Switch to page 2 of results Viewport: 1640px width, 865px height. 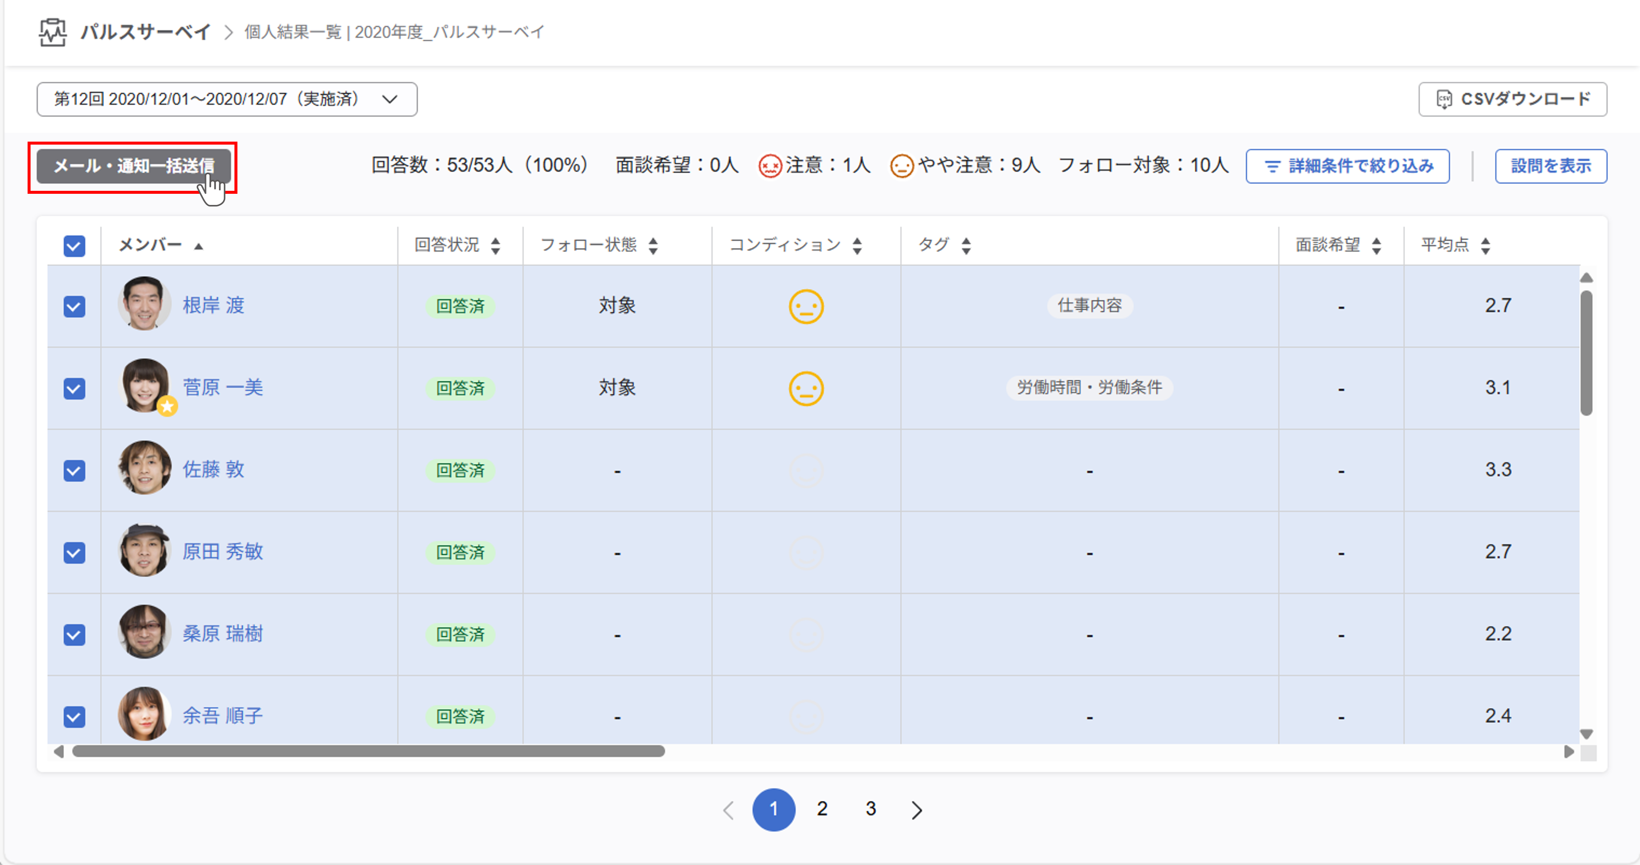point(822,809)
